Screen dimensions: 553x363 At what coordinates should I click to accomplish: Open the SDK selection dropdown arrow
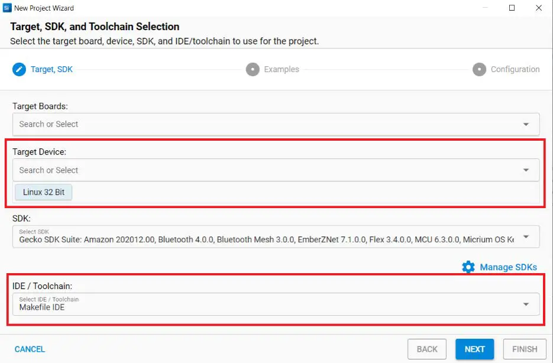pos(526,237)
